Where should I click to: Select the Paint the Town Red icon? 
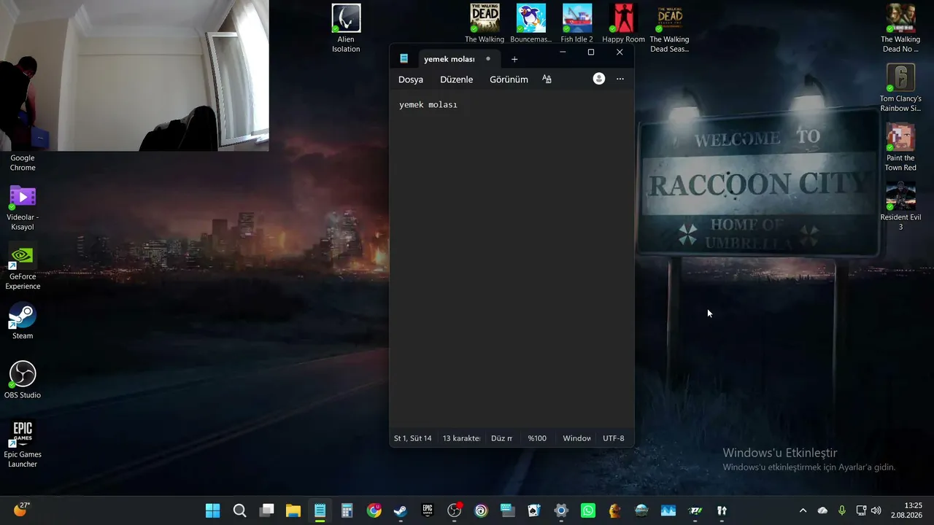tap(900, 147)
